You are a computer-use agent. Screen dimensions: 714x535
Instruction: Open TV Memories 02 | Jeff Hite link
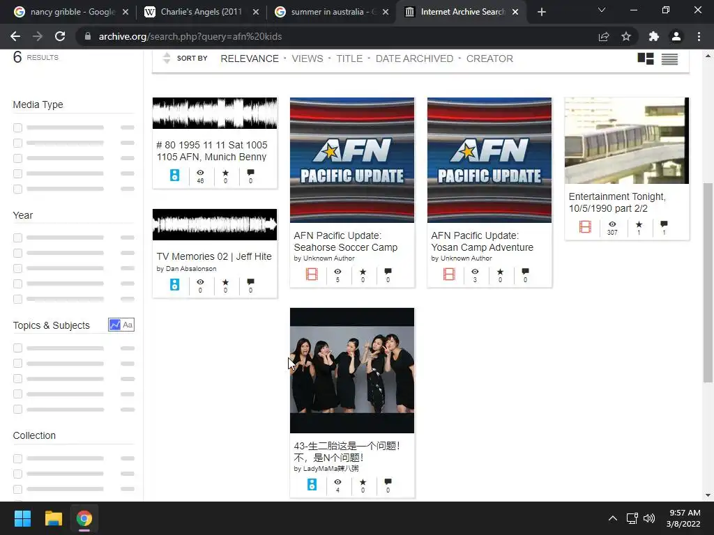pyautogui.click(x=214, y=256)
